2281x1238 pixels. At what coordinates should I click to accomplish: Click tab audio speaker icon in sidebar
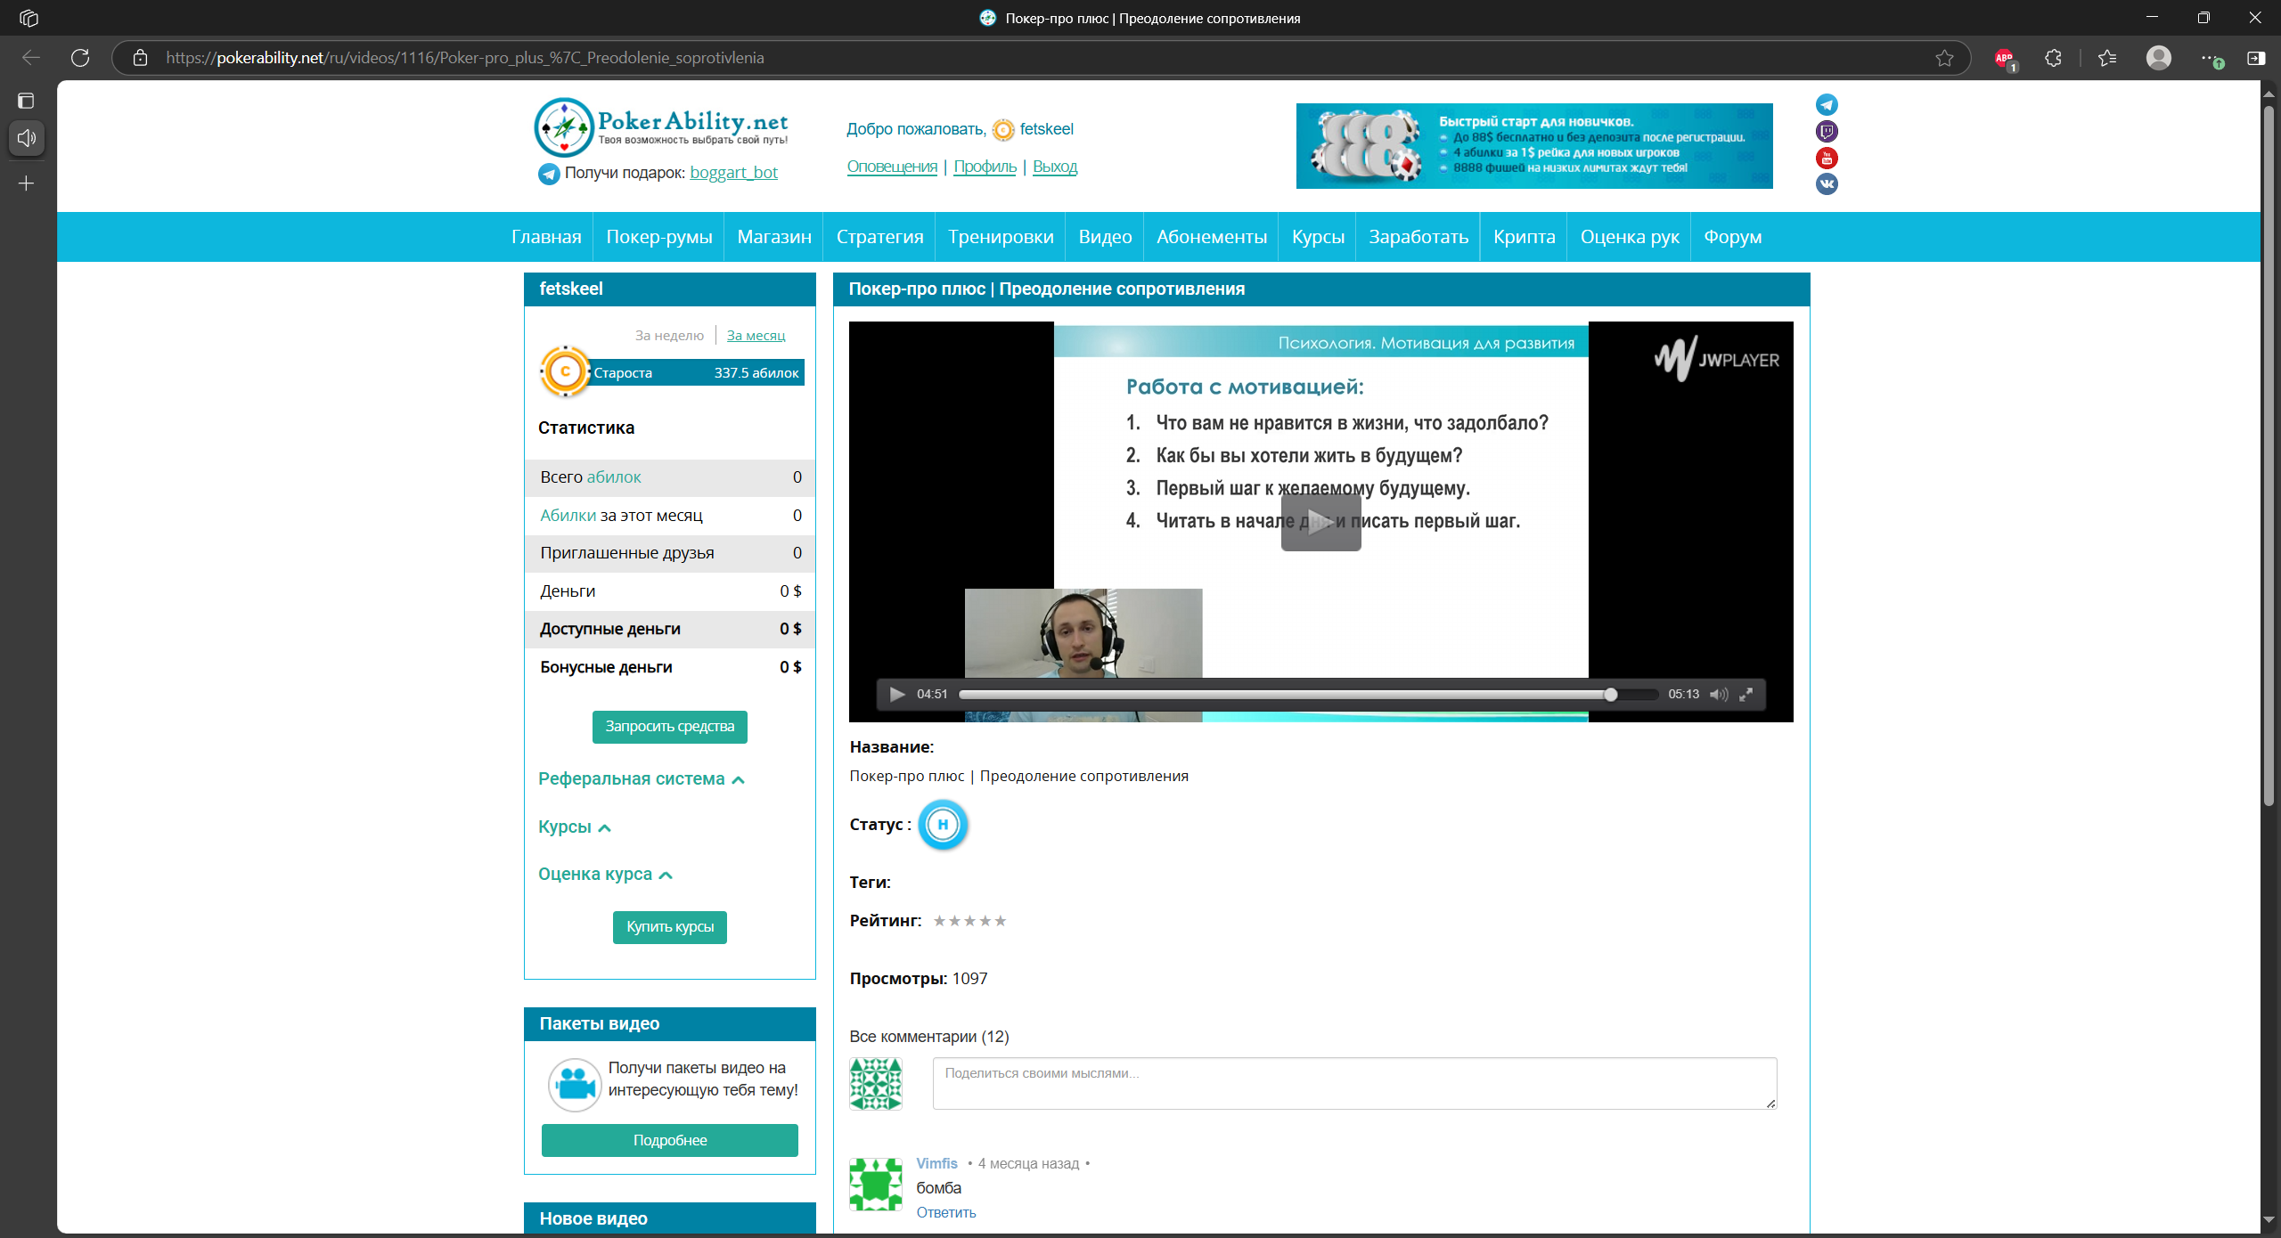click(x=27, y=138)
